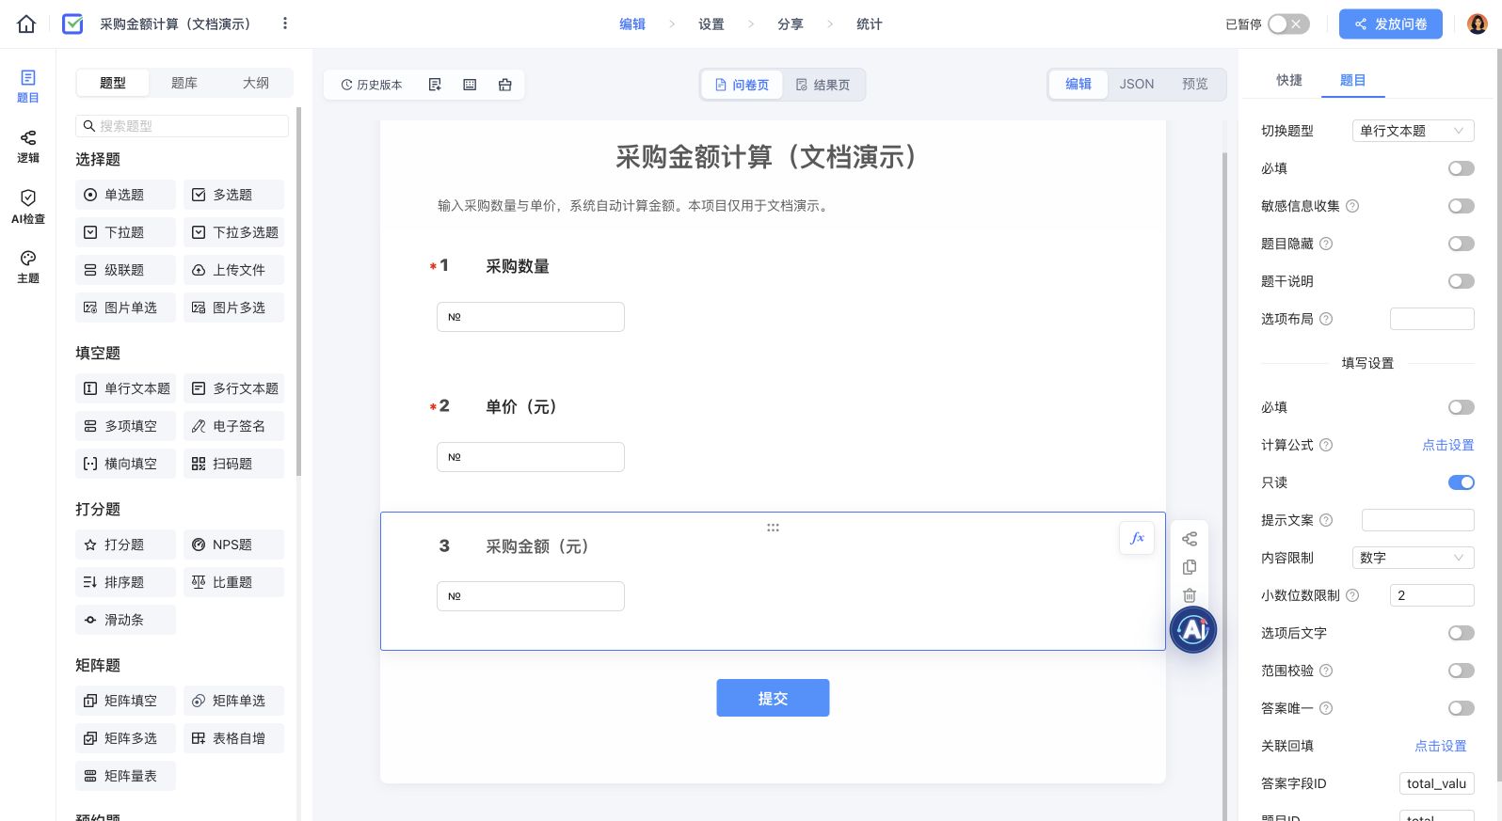This screenshot has height=821, width=1502.
Task: Open the AI assistant floating button
Action: pyautogui.click(x=1193, y=630)
